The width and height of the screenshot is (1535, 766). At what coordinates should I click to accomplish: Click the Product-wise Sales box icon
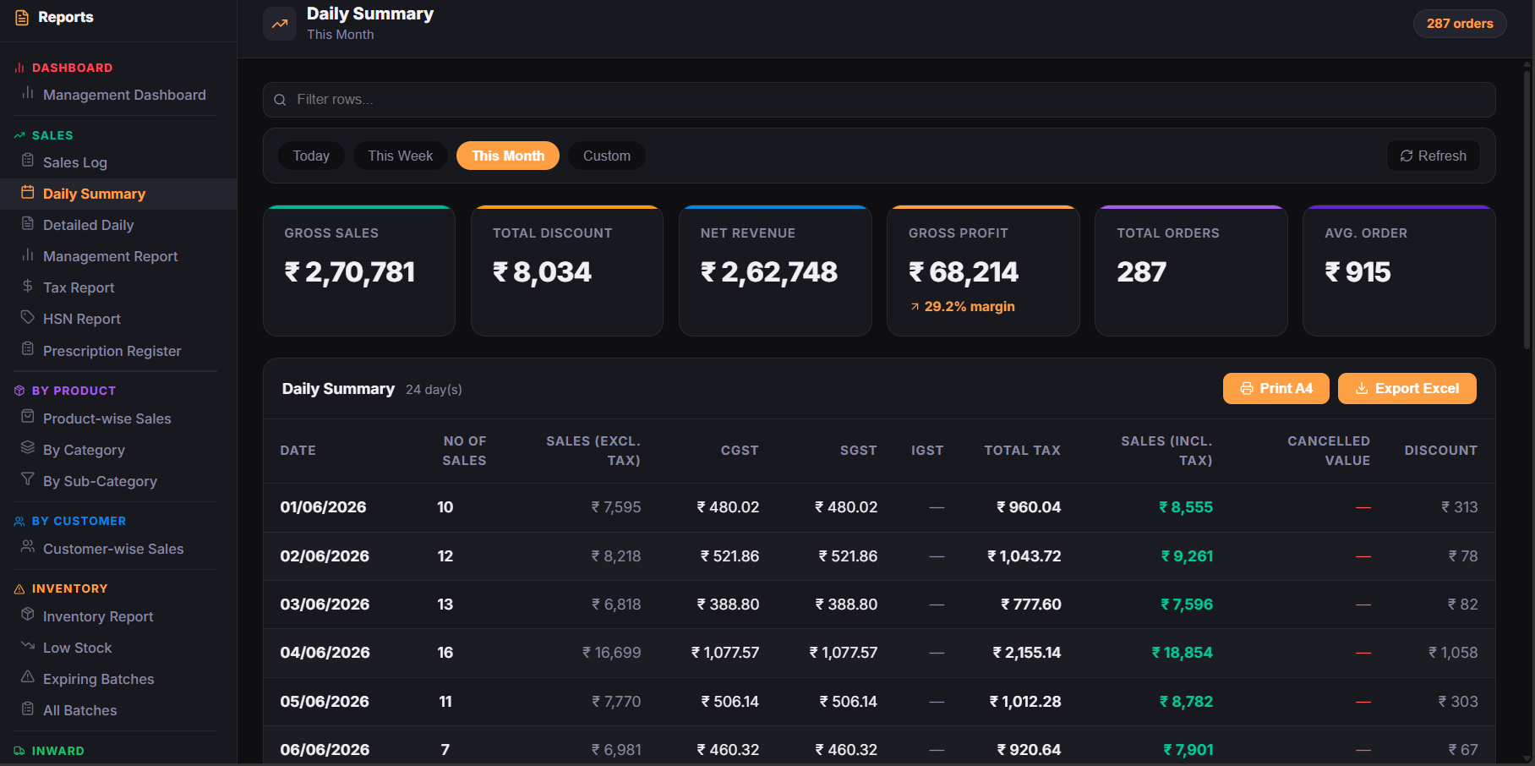(28, 417)
